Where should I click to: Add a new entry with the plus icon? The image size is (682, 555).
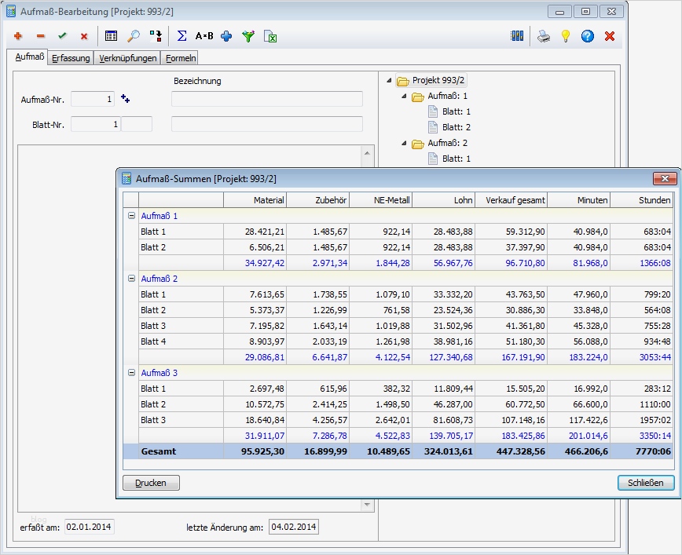click(18, 36)
